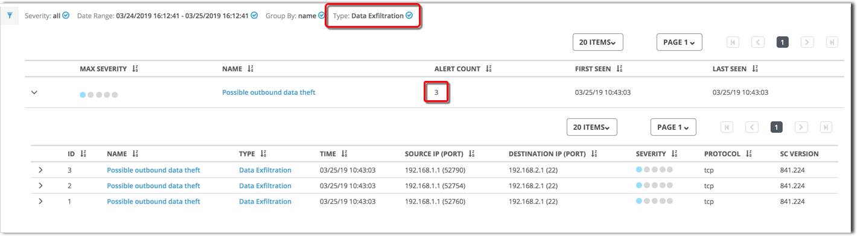The width and height of the screenshot is (857, 236).
Task: Sort by SOURCE IP (PORT) sort icon
Action: coord(472,155)
